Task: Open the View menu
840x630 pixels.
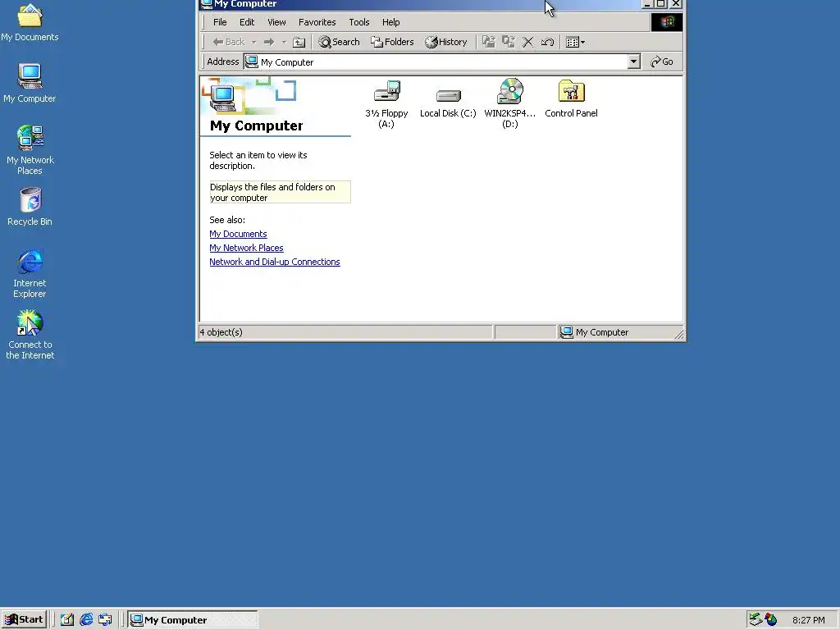Action: coord(276,22)
